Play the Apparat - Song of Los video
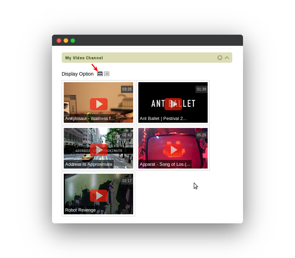The width and height of the screenshot is (295, 258). [173, 150]
